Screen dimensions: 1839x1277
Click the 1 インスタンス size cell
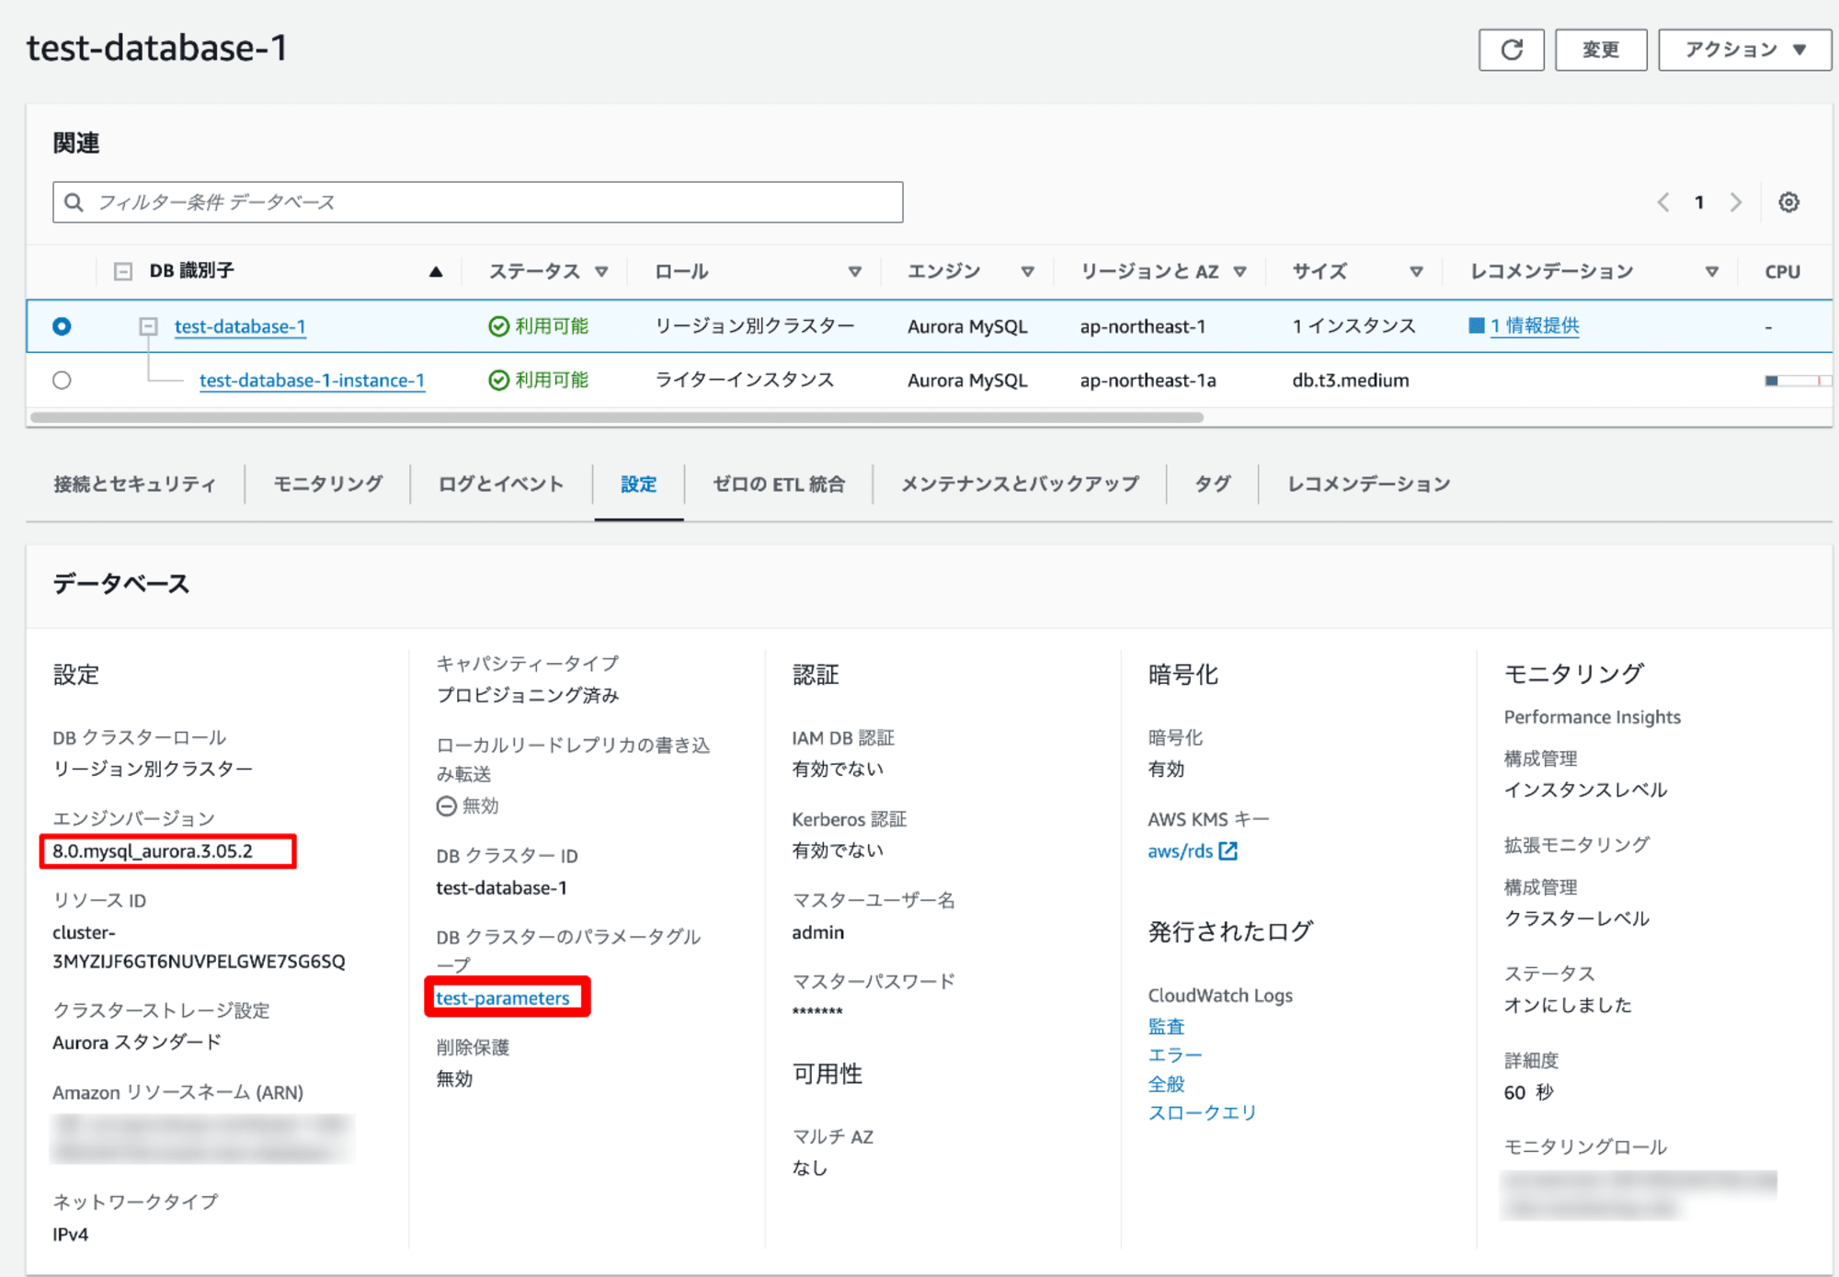tap(1354, 326)
